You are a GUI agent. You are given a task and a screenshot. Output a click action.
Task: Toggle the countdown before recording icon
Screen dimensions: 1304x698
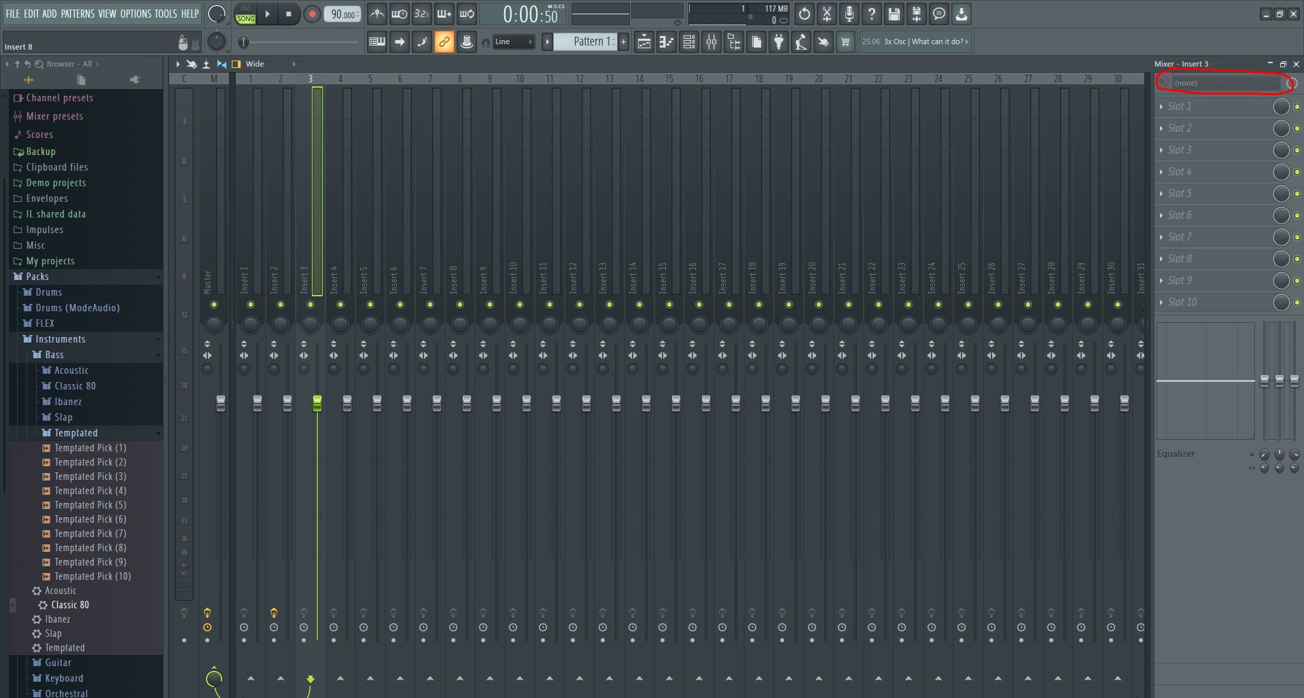[422, 14]
